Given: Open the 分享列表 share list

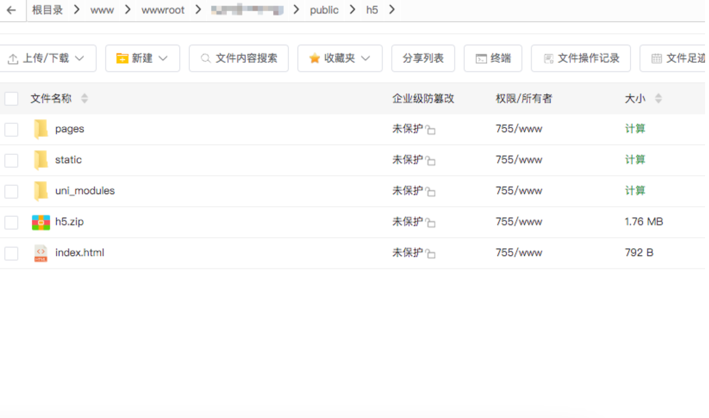Looking at the screenshot, I should (x=423, y=58).
